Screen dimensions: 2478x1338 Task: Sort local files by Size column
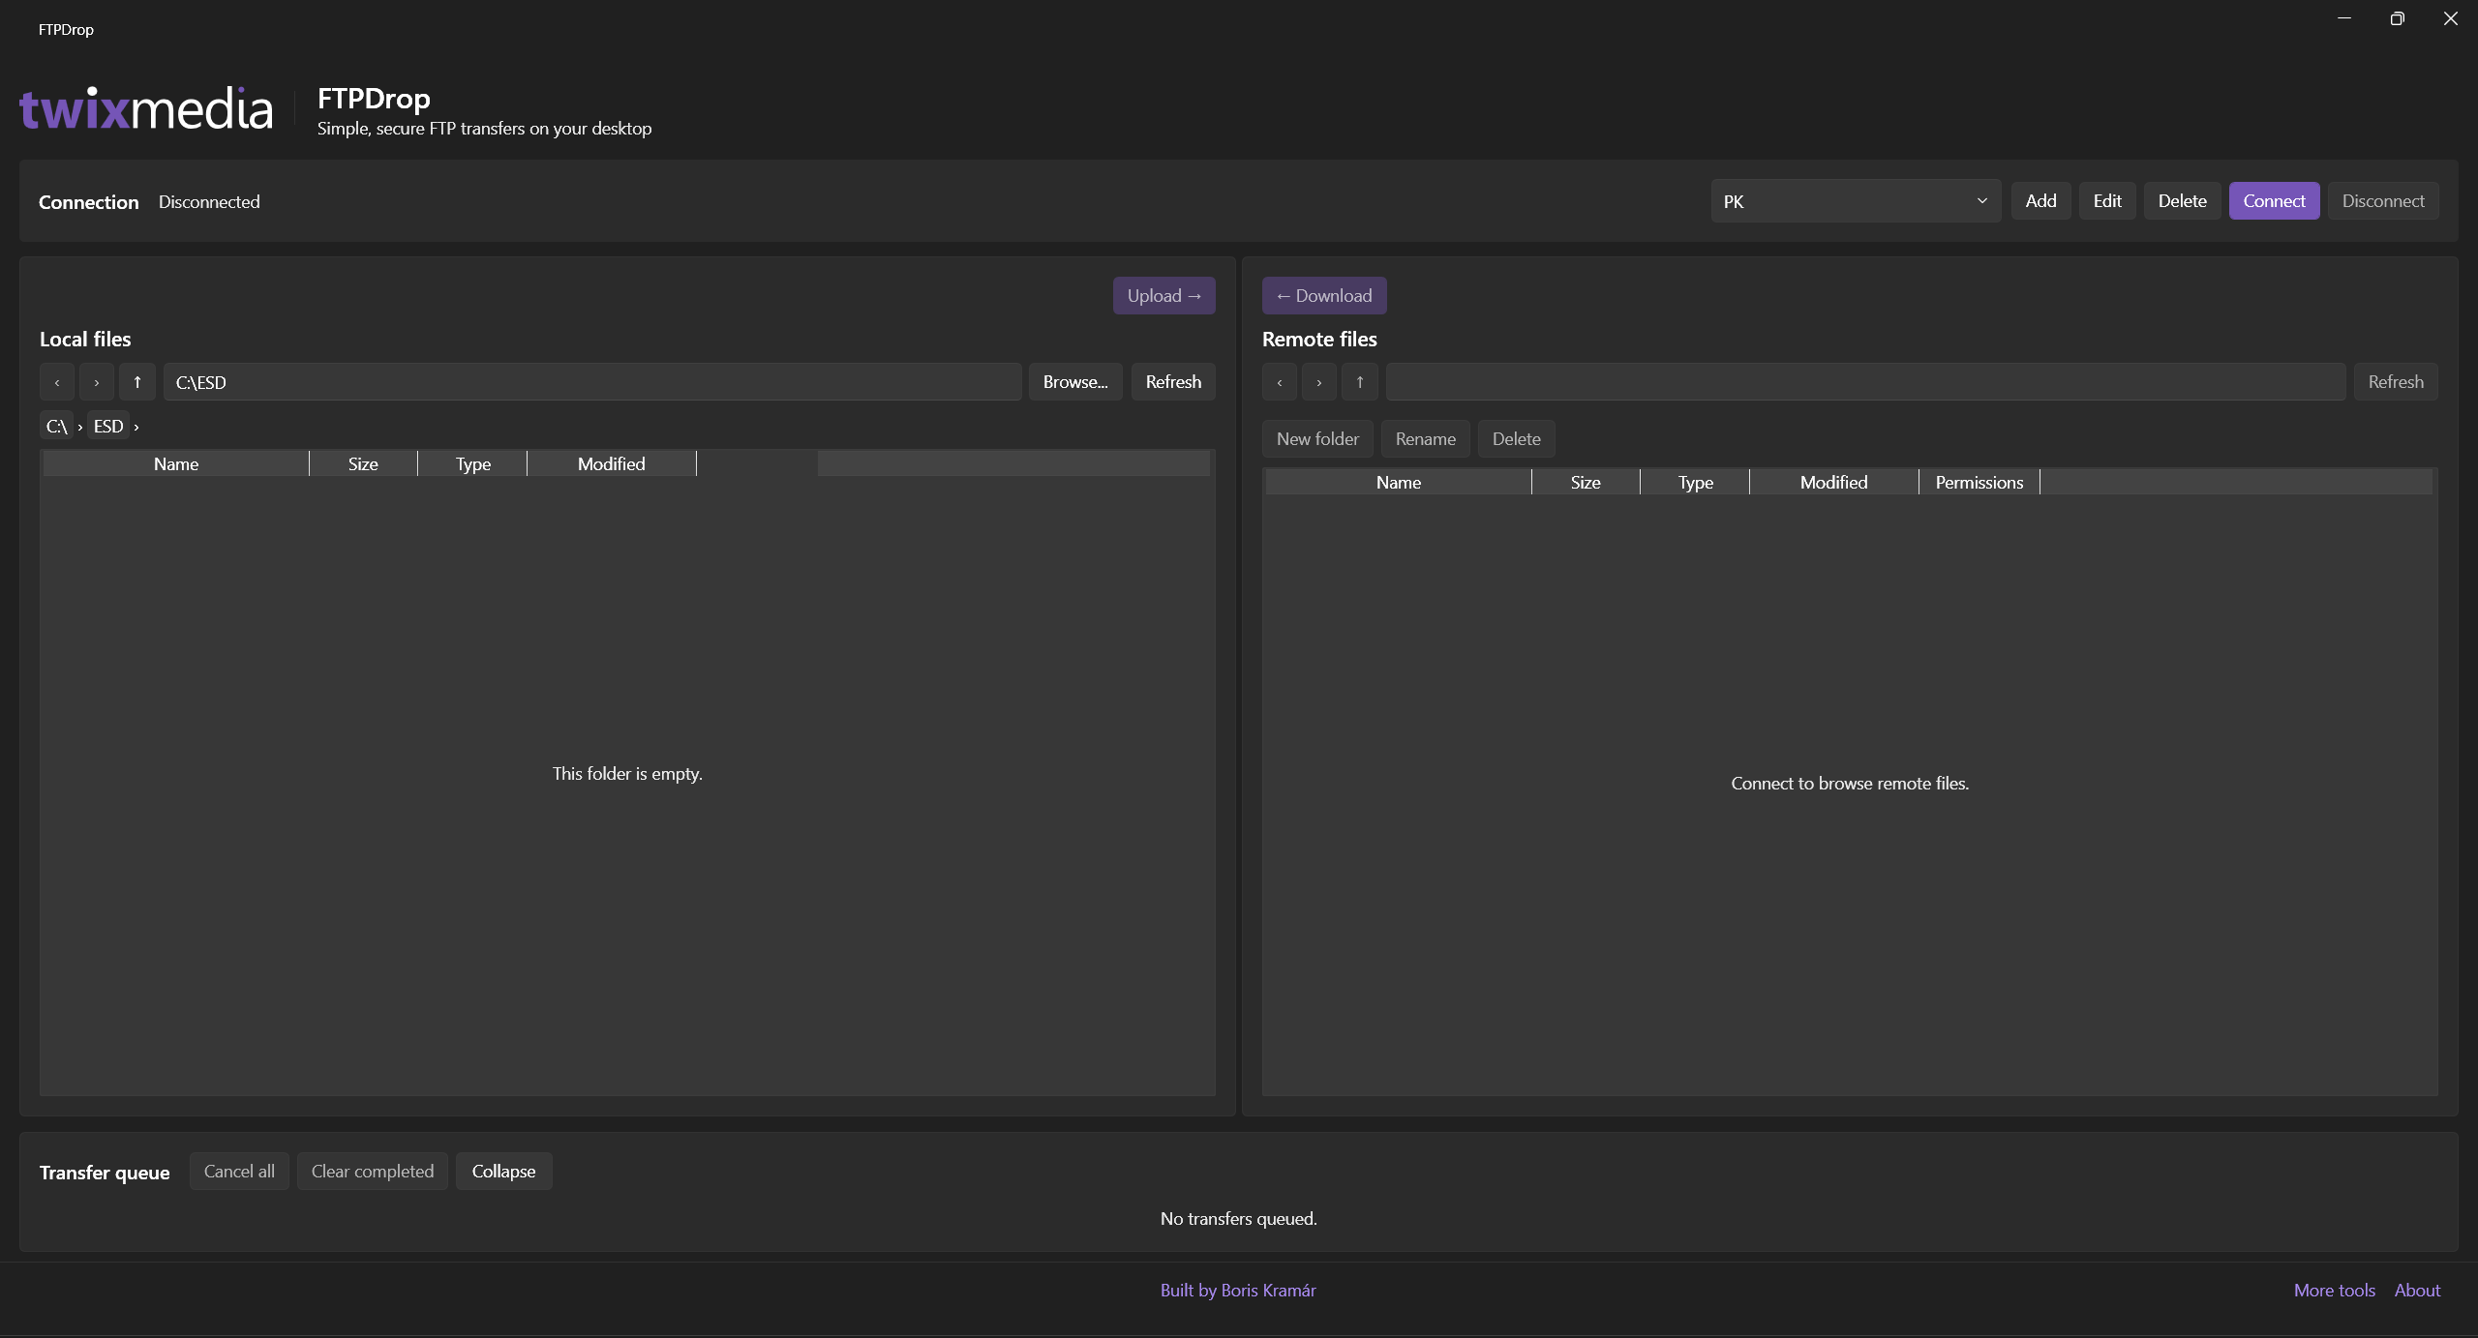[363, 464]
